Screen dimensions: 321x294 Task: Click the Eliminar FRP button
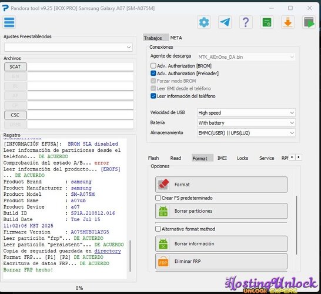221,261
